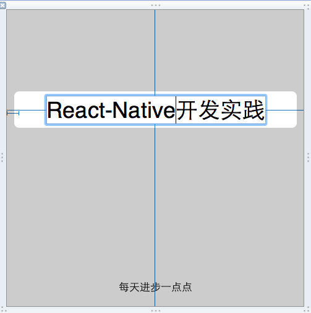Select the leading-space constraint I-beam marker
The image size is (311, 313).
[x=13, y=113]
